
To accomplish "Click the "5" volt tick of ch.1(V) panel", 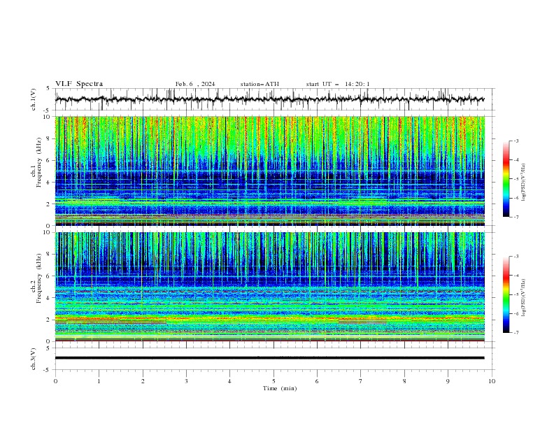I will (x=48, y=89).
